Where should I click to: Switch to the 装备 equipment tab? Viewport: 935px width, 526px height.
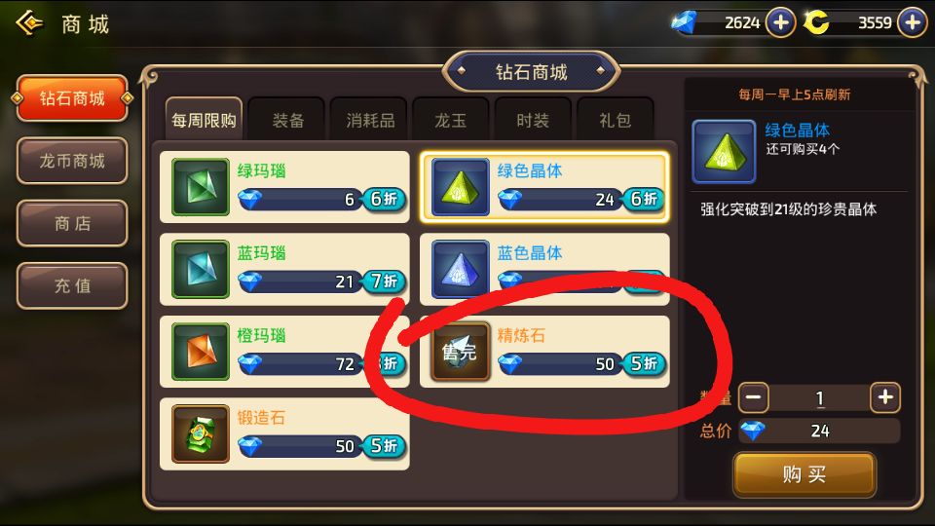pyautogui.click(x=287, y=120)
